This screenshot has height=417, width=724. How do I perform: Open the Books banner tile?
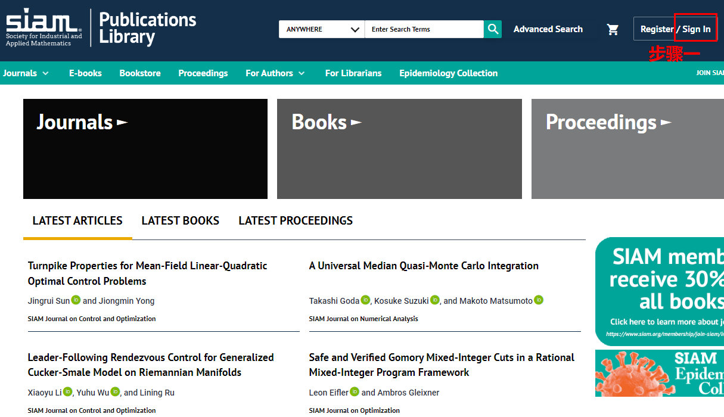click(399, 149)
